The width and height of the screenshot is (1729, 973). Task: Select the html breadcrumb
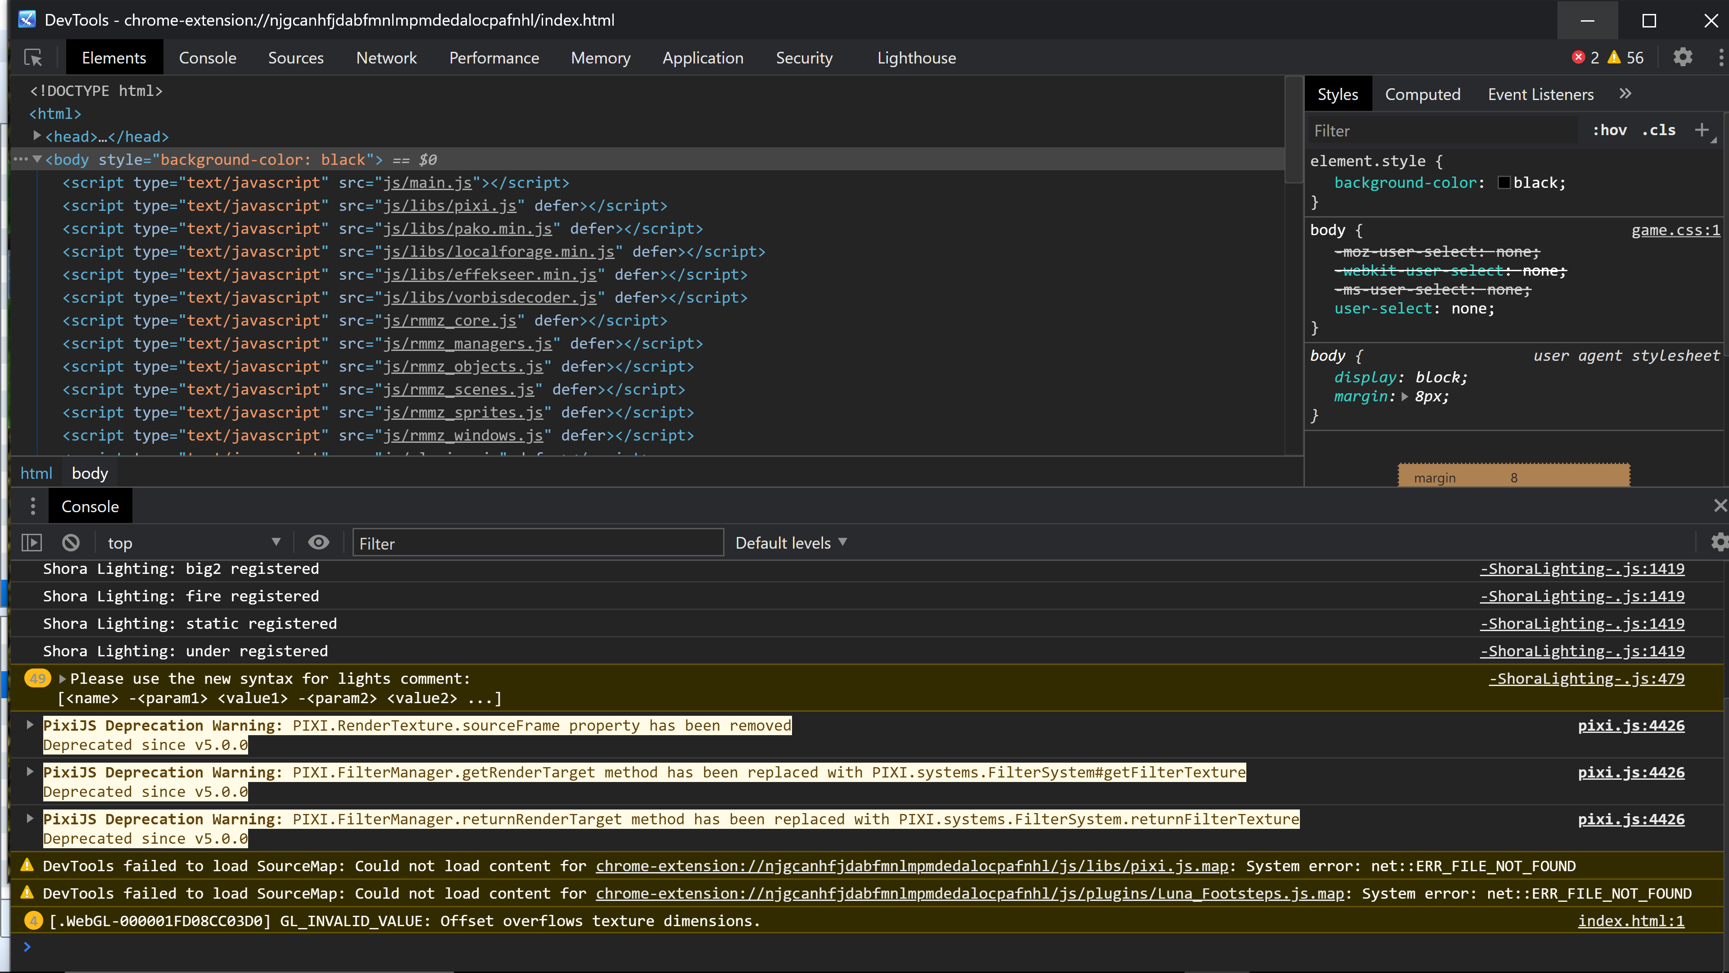tap(36, 473)
